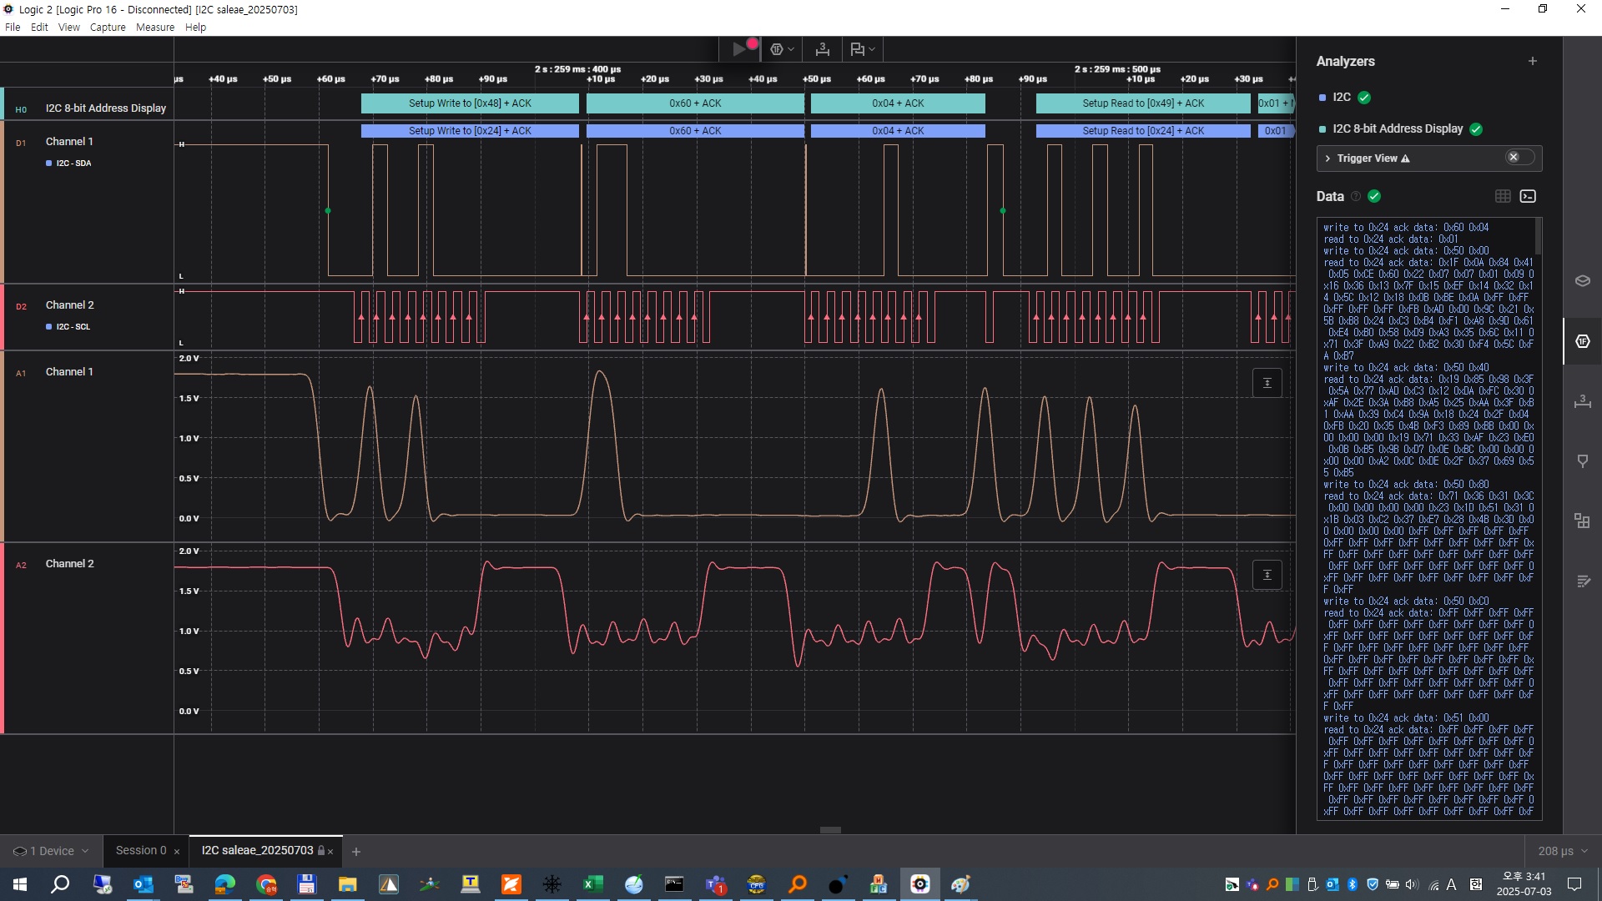Add a new analyzer with plus icon
Viewport: 1602px width, 901px height.
tap(1532, 61)
